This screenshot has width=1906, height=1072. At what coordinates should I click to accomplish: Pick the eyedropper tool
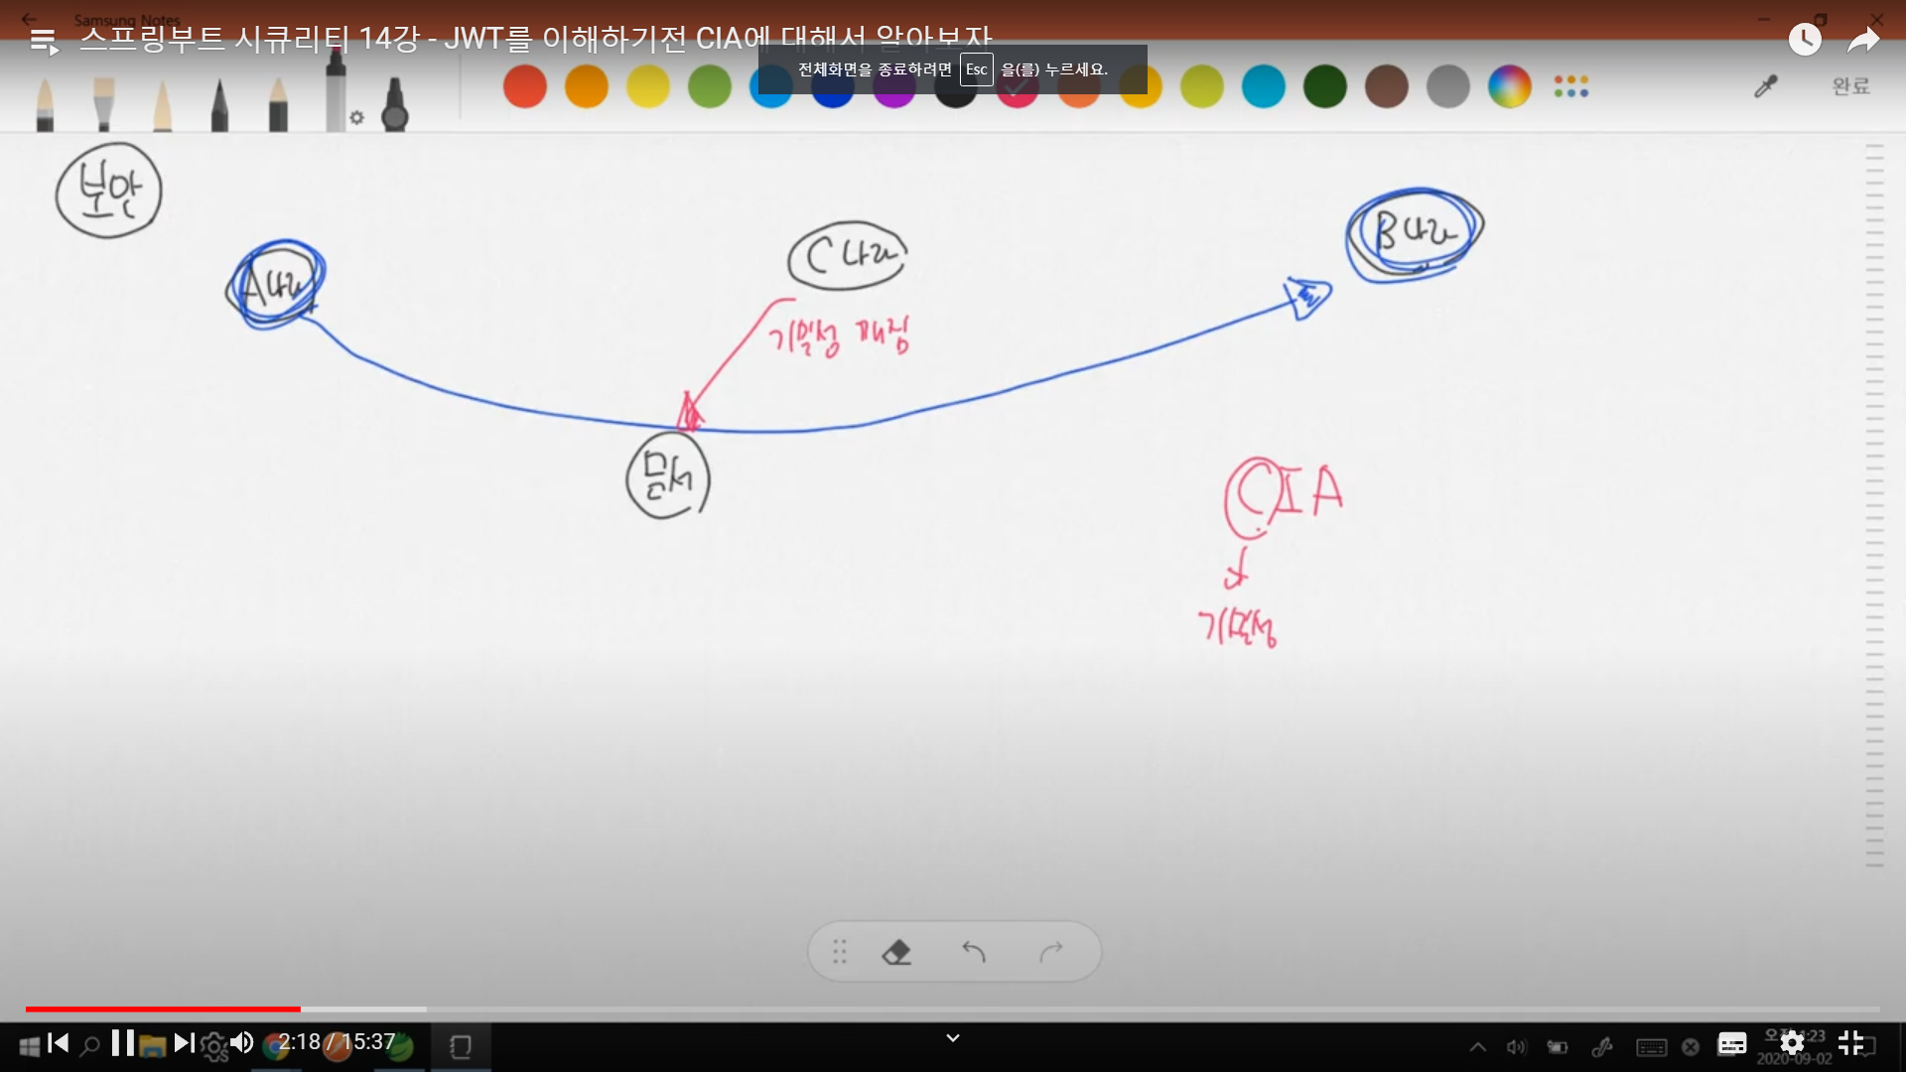[1765, 87]
